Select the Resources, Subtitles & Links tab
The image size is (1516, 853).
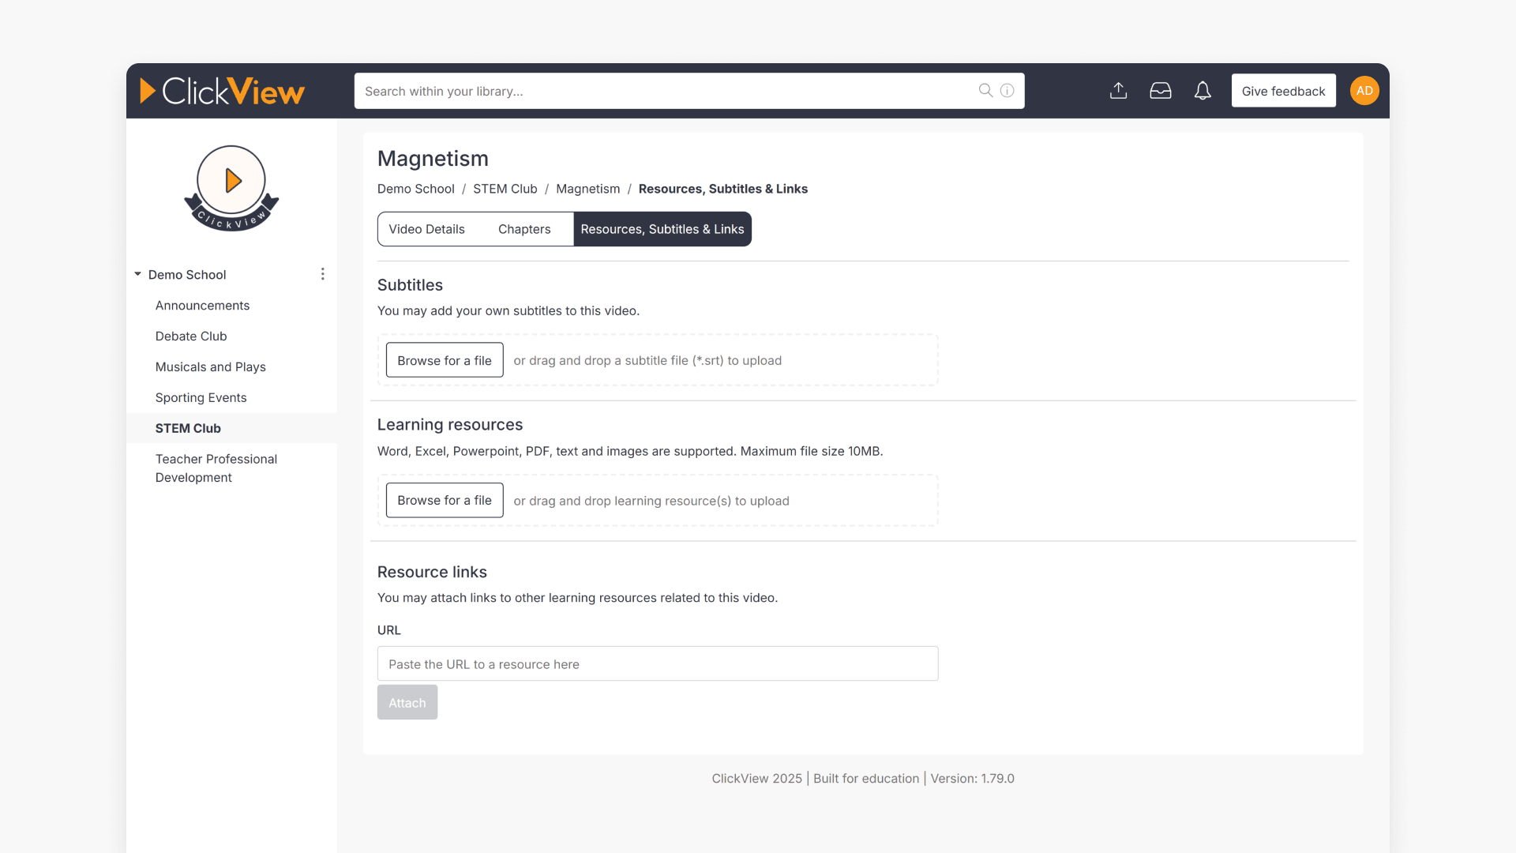point(662,229)
